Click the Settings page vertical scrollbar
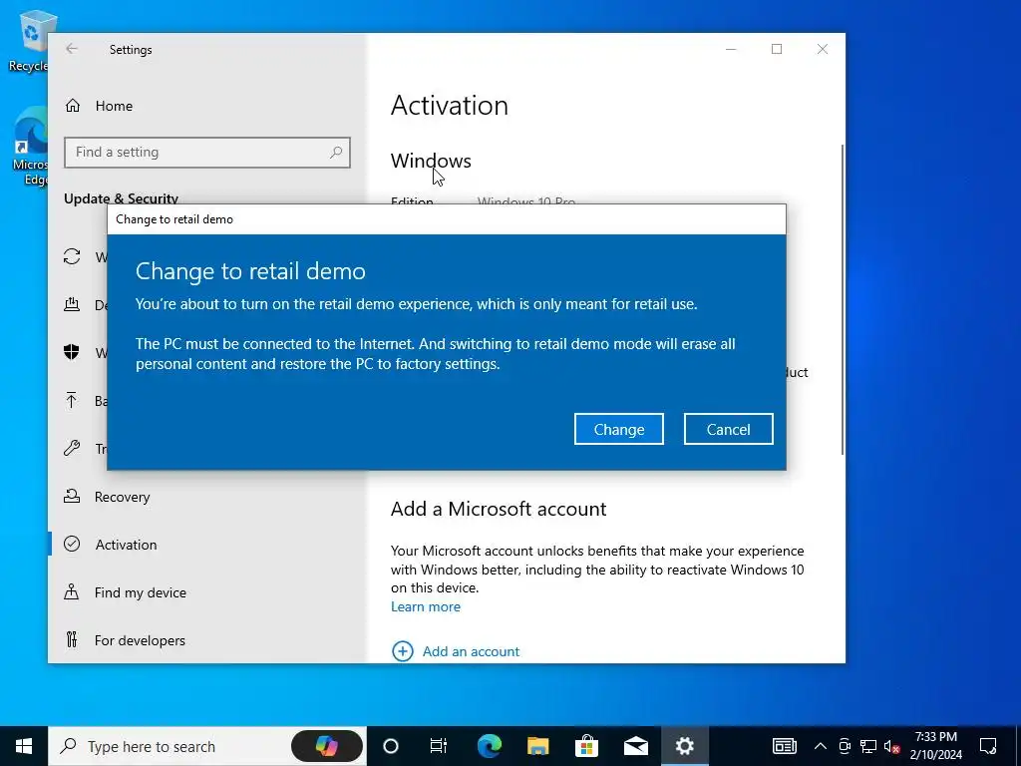 coord(843,299)
